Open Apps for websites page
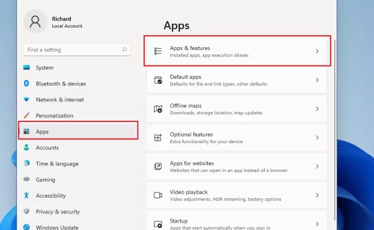This screenshot has width=374, height=230. pyautogui.click(x=237, y=166)
